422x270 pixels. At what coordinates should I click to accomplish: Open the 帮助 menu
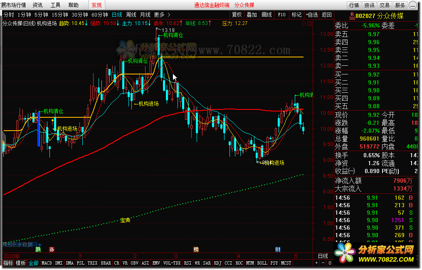tap(73, 5)
